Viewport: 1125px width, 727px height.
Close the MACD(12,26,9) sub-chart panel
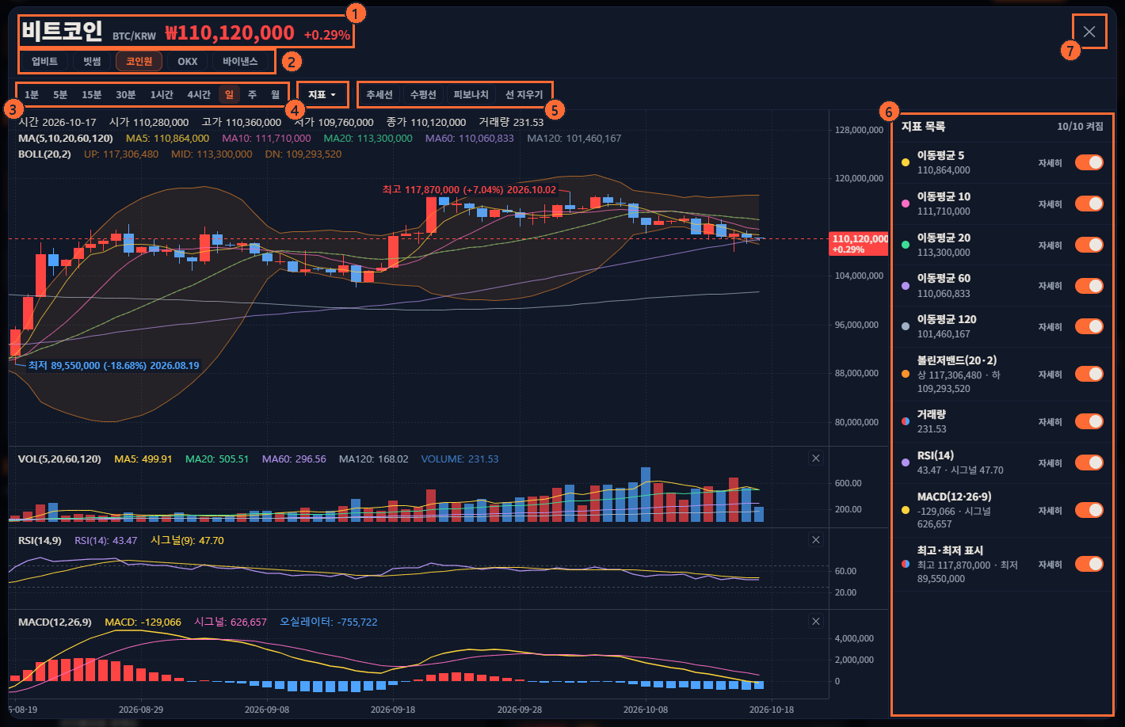click(816, 621)
